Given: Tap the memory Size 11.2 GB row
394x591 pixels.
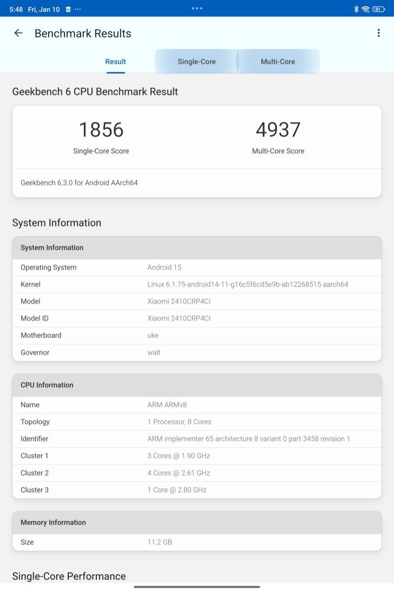Looking at the screenshot, I should click(197, 542).
